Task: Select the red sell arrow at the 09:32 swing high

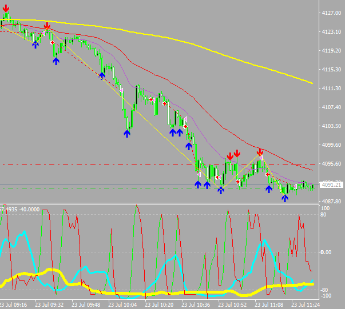Action: click(x=47, y=26)
